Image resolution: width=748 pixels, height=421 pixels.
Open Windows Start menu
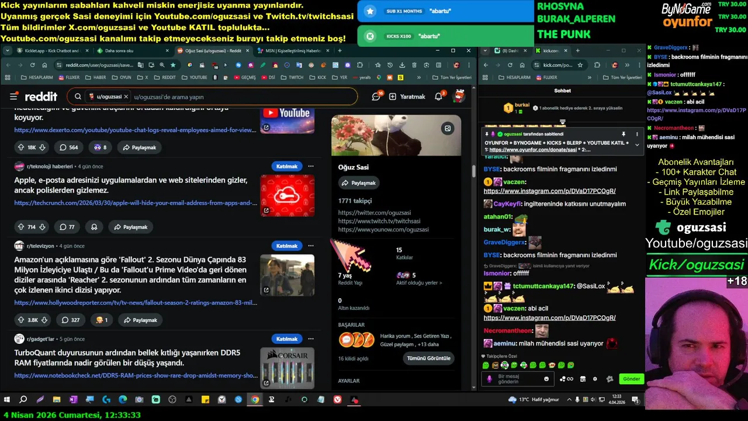click(x=7, y=399)
